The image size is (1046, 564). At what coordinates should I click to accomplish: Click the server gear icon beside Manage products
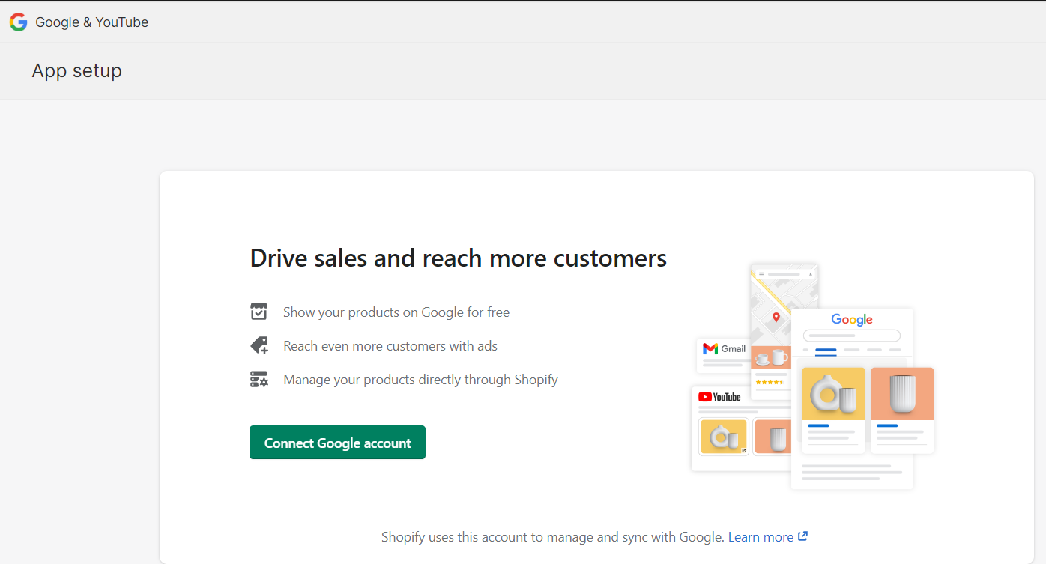[259, 379]
